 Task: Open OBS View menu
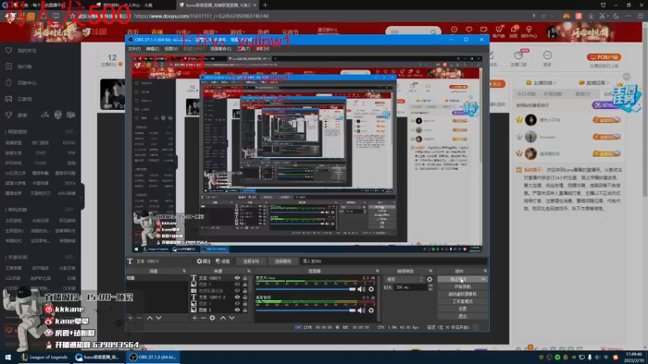(x=171, y=49)
